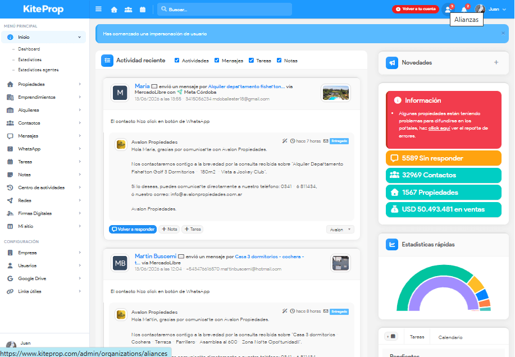Click the Tareas calendar icon in sidebar
The height and width of the screenshot is (357, 515).
10,162
